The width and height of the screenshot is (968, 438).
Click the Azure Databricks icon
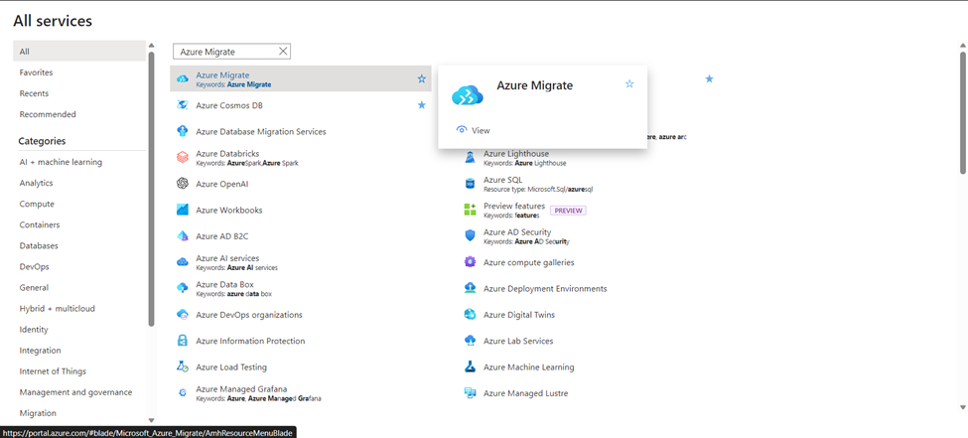point(182,158)
